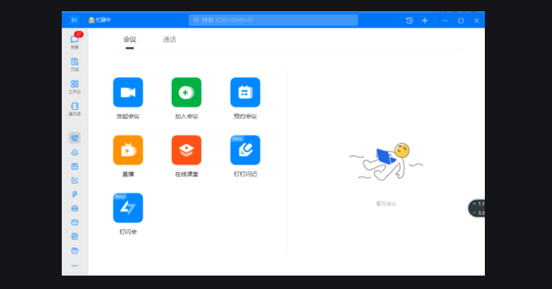The height and width of the screenshot is (289, 552).
Task: Change the 忙碌中 busy status
Action: 99,20
